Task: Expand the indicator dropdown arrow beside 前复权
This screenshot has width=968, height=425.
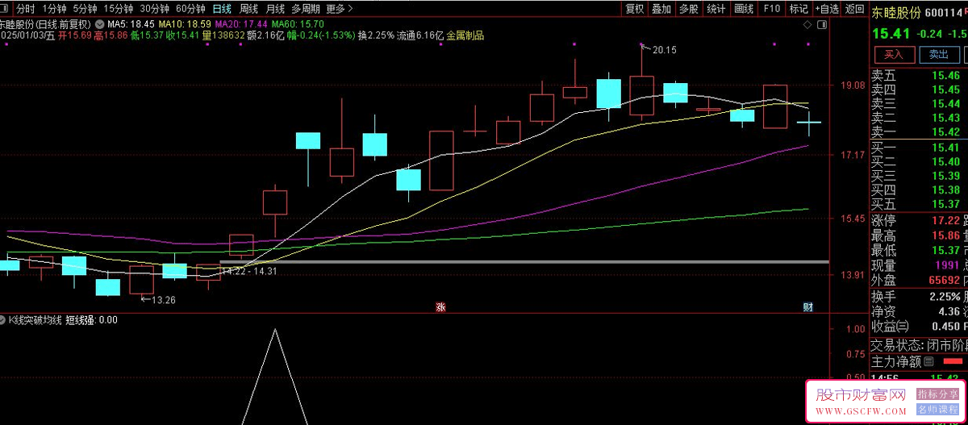Action: click(102, 23)
